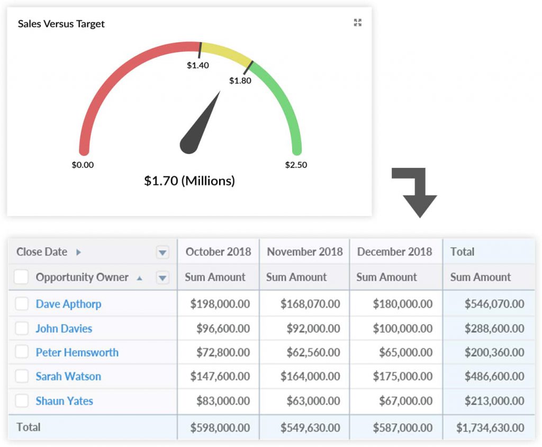Open the Opportunity Owner filter dropdown
Viewport: 542px width, 447px height.
pos(162,278)
